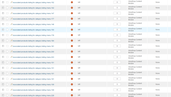Open the listing link ending in menu 191
The width and height of the screenshot is (171, 97).
point(33,79)
